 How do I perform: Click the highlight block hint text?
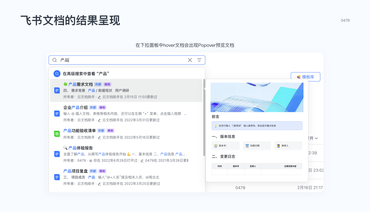click(x=247, y=126)
